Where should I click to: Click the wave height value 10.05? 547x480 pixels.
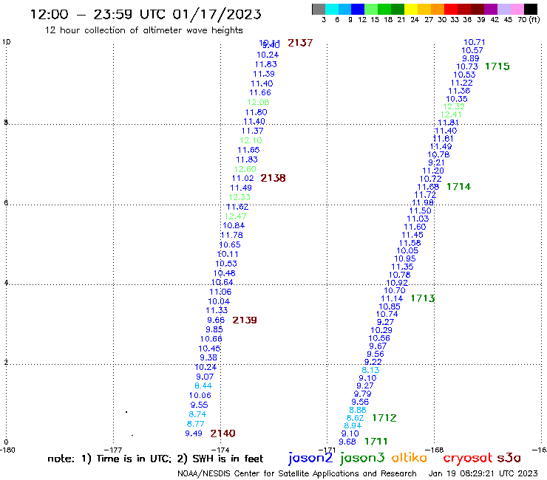pyautogui.click(x=407, y=250)
